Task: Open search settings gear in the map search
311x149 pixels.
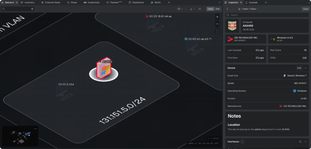Action: pyautogui.click(x=32, y=9)
